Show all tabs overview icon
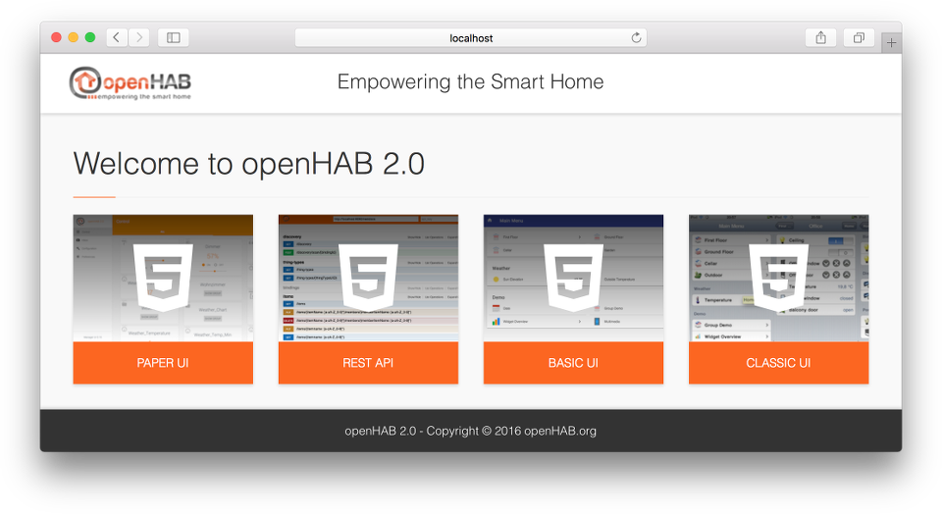 (x=860, y=37)
